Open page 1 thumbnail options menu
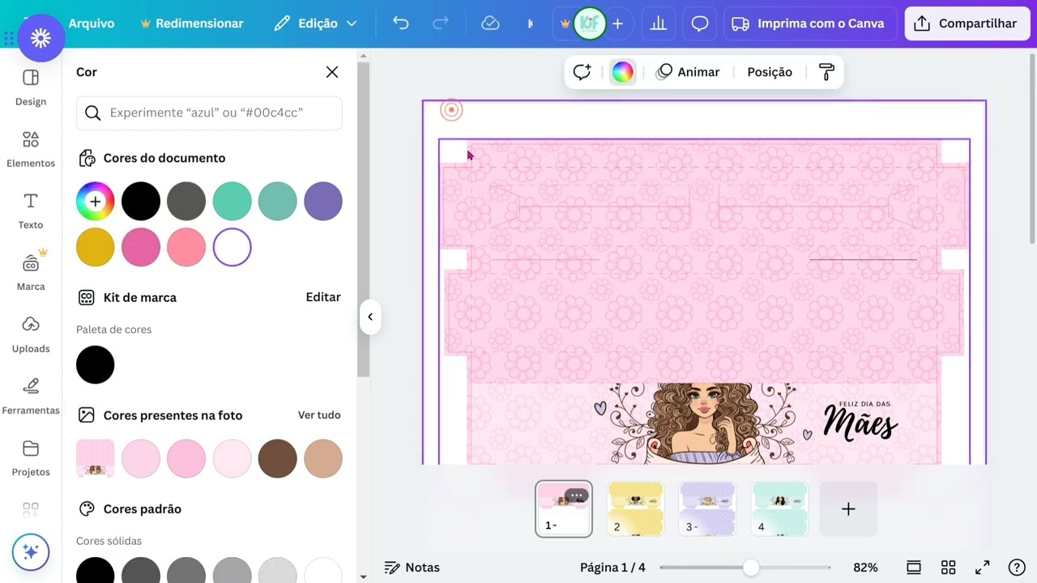The image size is (1037, 583). (x=576, y=496)
